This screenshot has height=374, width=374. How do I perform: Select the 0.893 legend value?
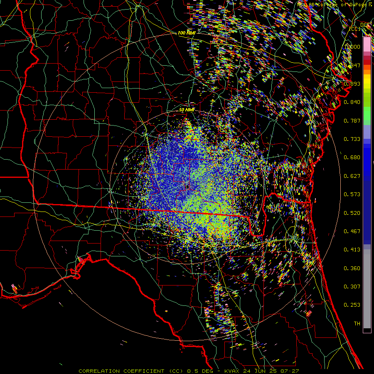pos(352,84)
